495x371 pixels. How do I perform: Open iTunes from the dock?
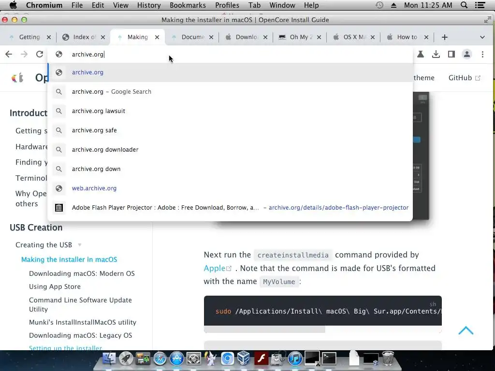[295, 359]
